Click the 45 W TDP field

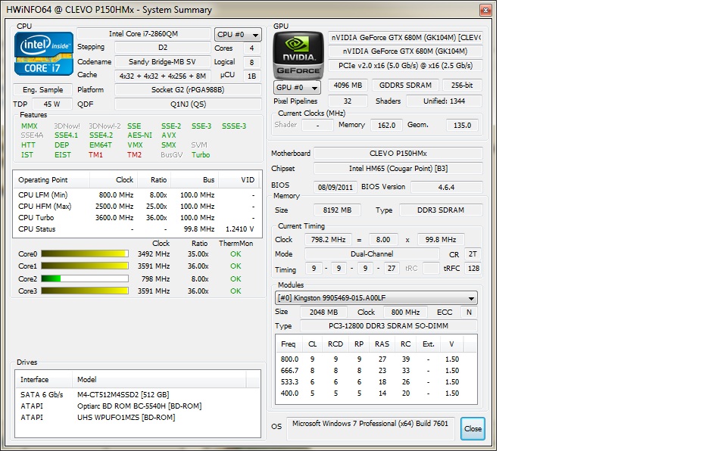pos(52,104)
